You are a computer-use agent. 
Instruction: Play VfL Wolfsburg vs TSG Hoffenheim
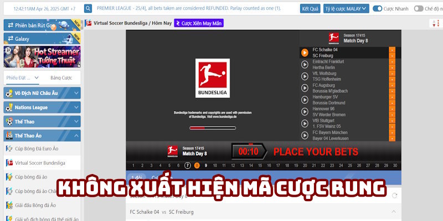tap(305, 76)
